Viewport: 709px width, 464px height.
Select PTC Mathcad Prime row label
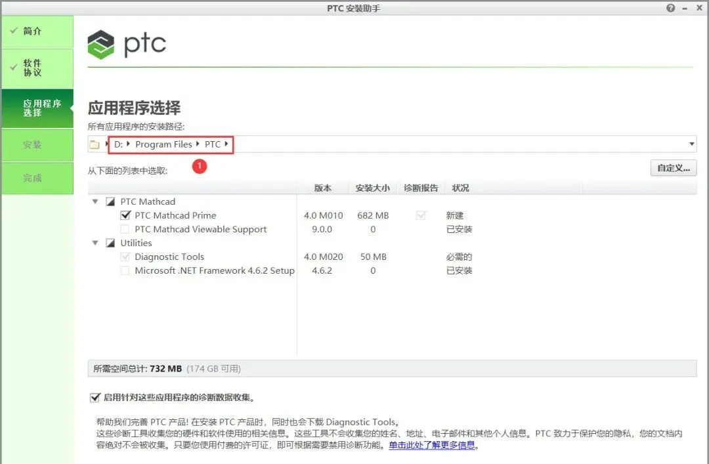tap(175, 215)
